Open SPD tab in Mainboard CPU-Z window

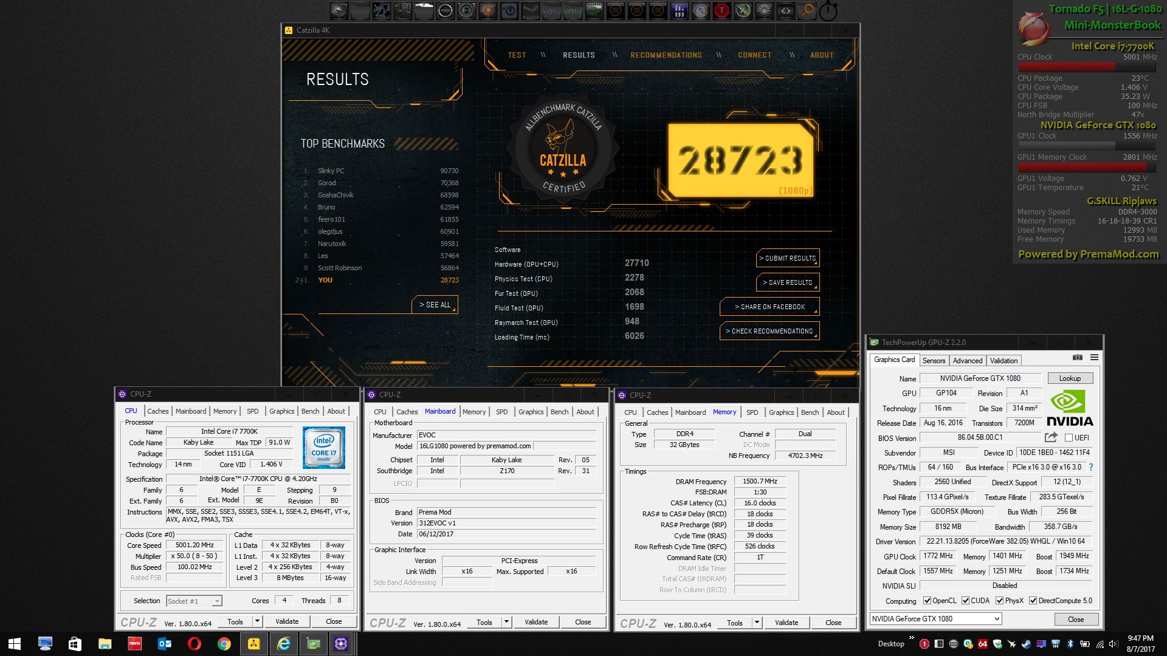point(501,412)
